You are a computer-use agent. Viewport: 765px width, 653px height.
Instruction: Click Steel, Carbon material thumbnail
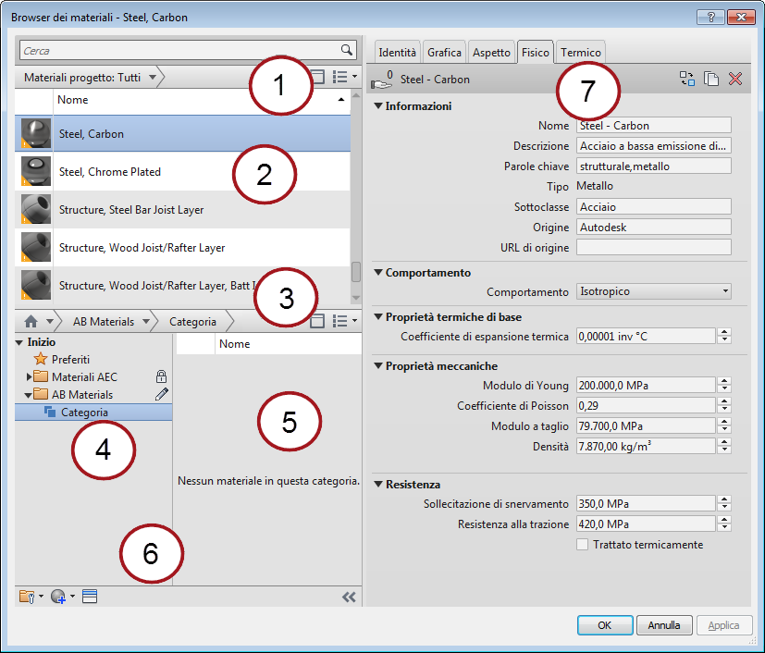coord(36,133)
